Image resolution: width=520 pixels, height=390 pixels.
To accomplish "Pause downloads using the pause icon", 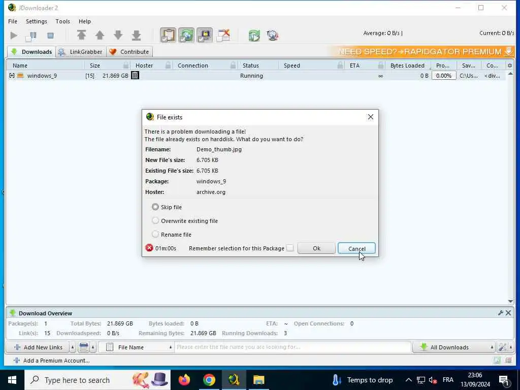I will (31, 36).
